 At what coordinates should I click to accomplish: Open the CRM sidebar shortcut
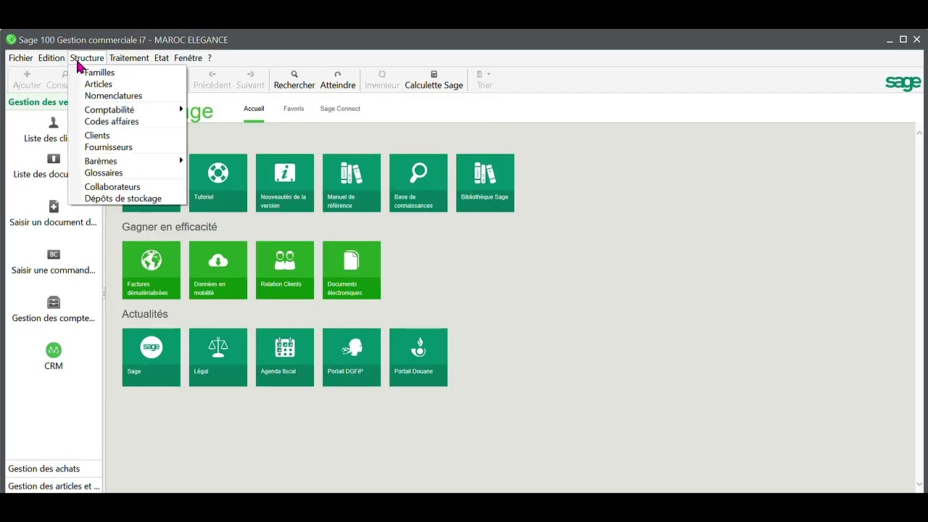(x=54, y=357)
